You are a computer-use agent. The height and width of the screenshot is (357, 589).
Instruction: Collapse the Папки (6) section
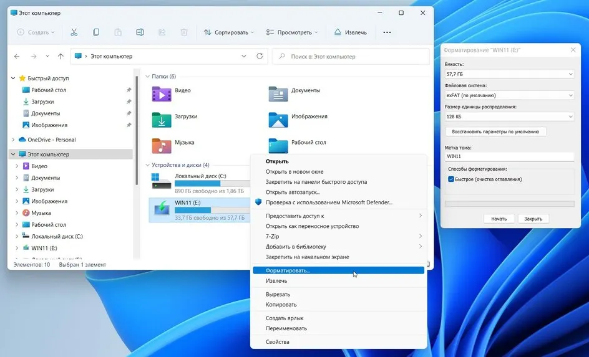[x=148, y=77]
